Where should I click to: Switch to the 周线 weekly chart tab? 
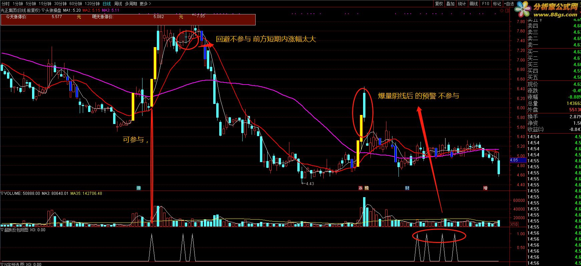point(118,4)
